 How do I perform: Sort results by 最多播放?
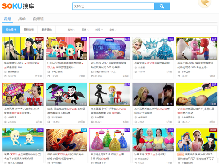[47, 29]
